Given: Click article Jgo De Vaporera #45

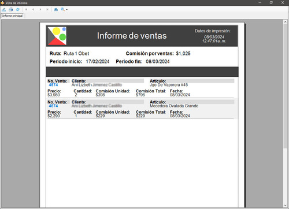Looking at the screenshot, I should point(169,85).
